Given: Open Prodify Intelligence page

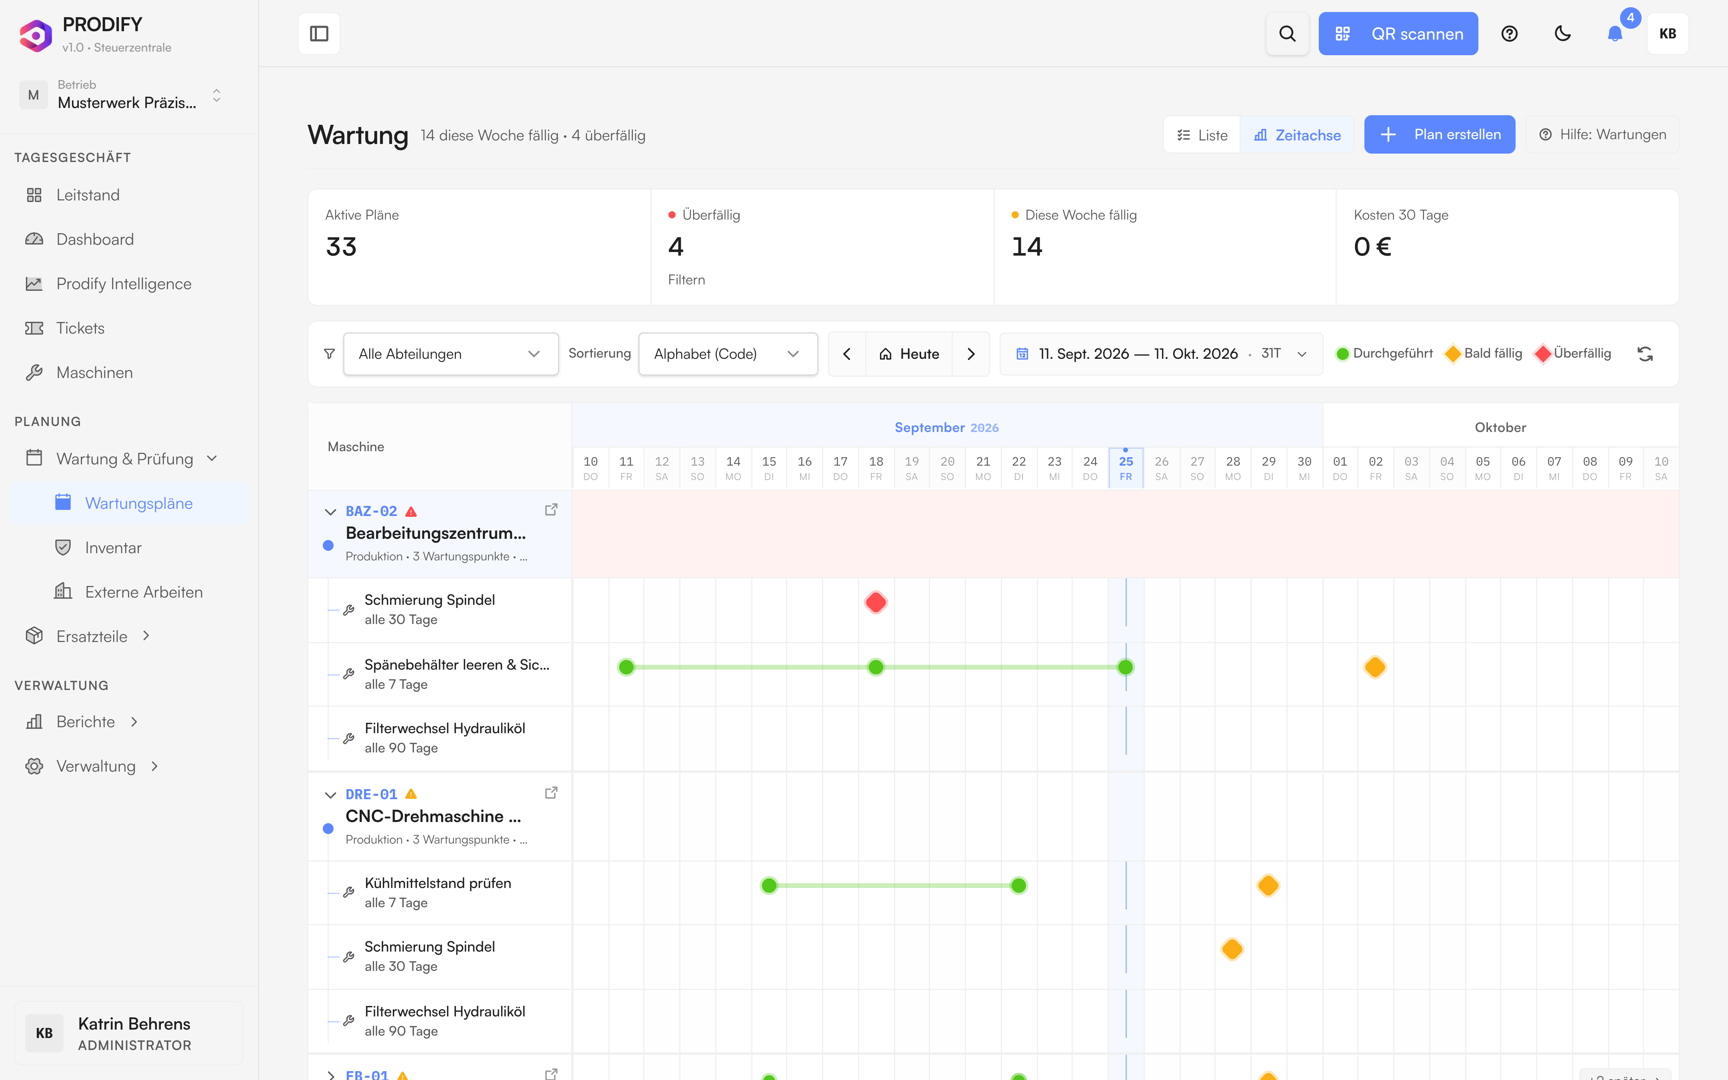Looking at the screenshot, I should click(x=128, y=284).
